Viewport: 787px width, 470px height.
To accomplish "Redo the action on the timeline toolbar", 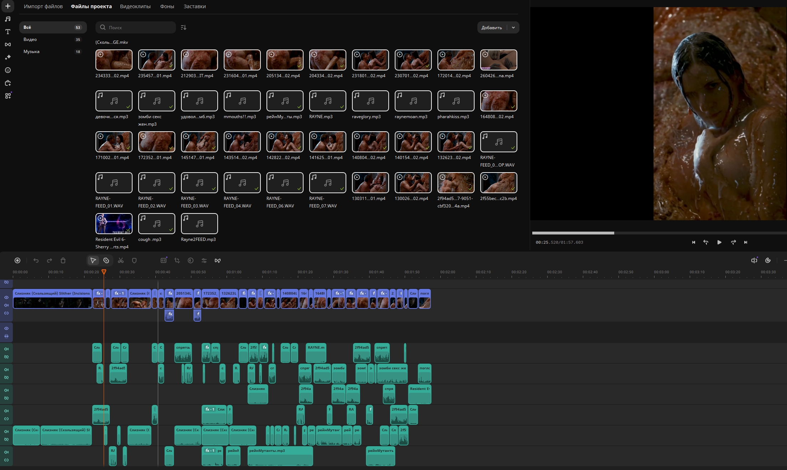I will 50,260.
